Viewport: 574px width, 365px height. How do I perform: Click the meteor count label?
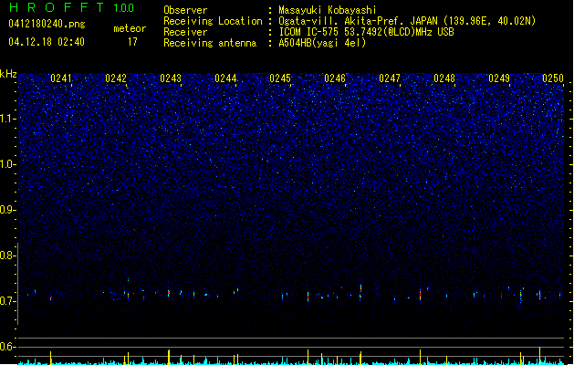pos(130,28)
